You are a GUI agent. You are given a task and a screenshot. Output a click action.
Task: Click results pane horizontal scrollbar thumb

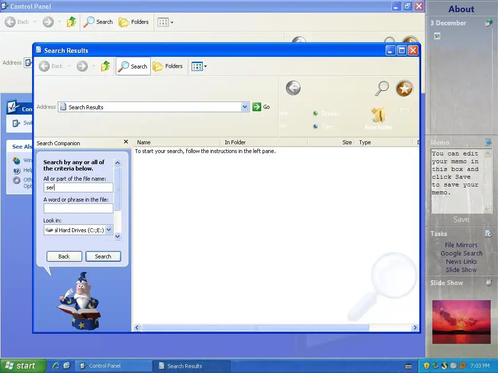255,328
